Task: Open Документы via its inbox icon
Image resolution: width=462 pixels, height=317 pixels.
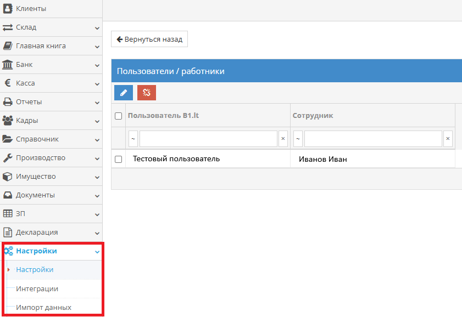Action: 8,195
